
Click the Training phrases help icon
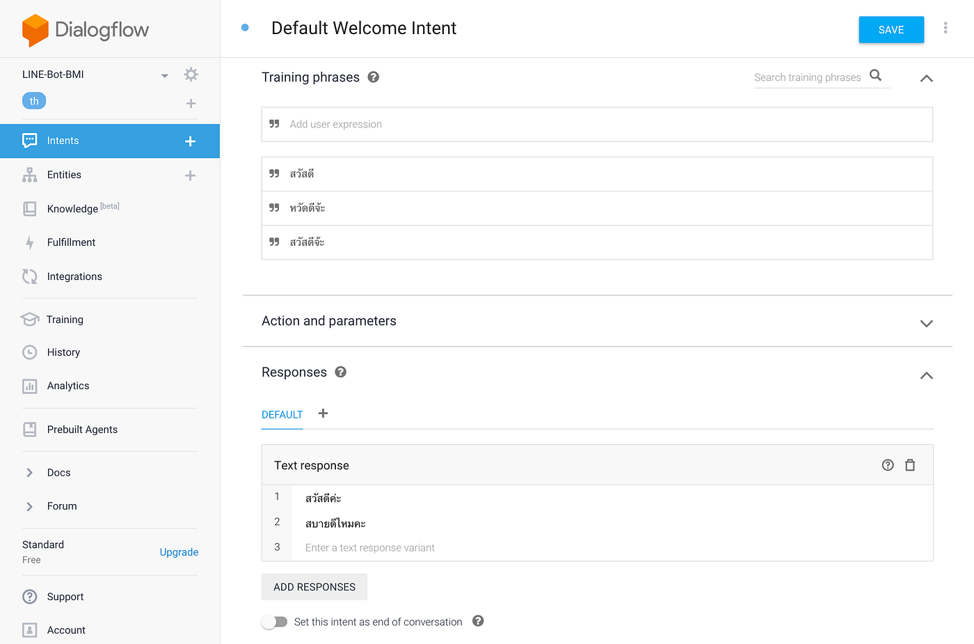point(374,77)
